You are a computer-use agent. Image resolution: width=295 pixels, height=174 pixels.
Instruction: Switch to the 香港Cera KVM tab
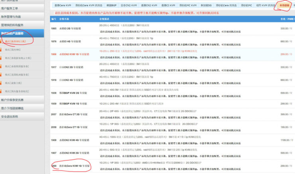(x=63, y=5)
